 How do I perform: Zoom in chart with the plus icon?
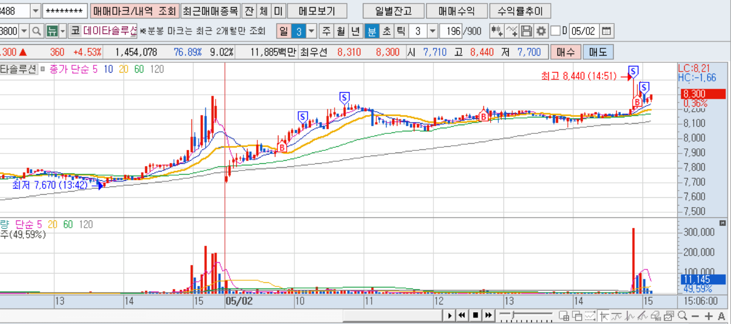pos(709,316)
